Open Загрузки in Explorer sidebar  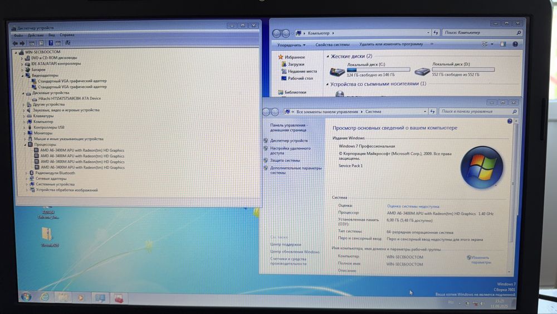(296, 64)
